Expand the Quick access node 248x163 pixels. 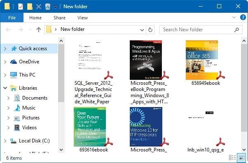click(x=5, y=49)
